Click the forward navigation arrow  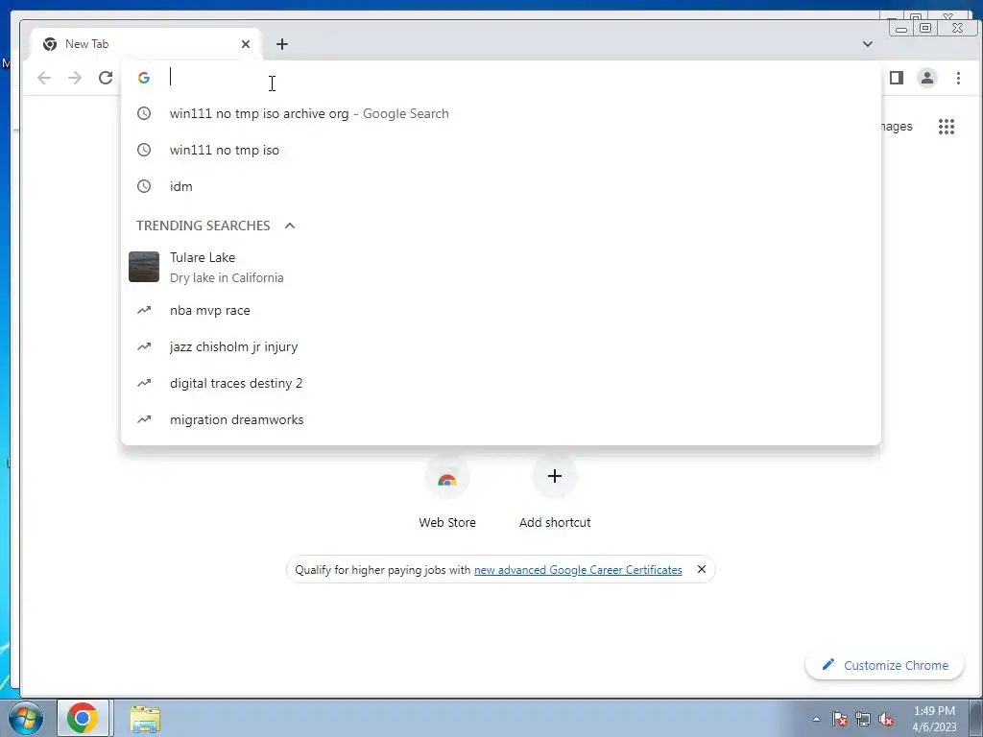click(x=75, y=78)
